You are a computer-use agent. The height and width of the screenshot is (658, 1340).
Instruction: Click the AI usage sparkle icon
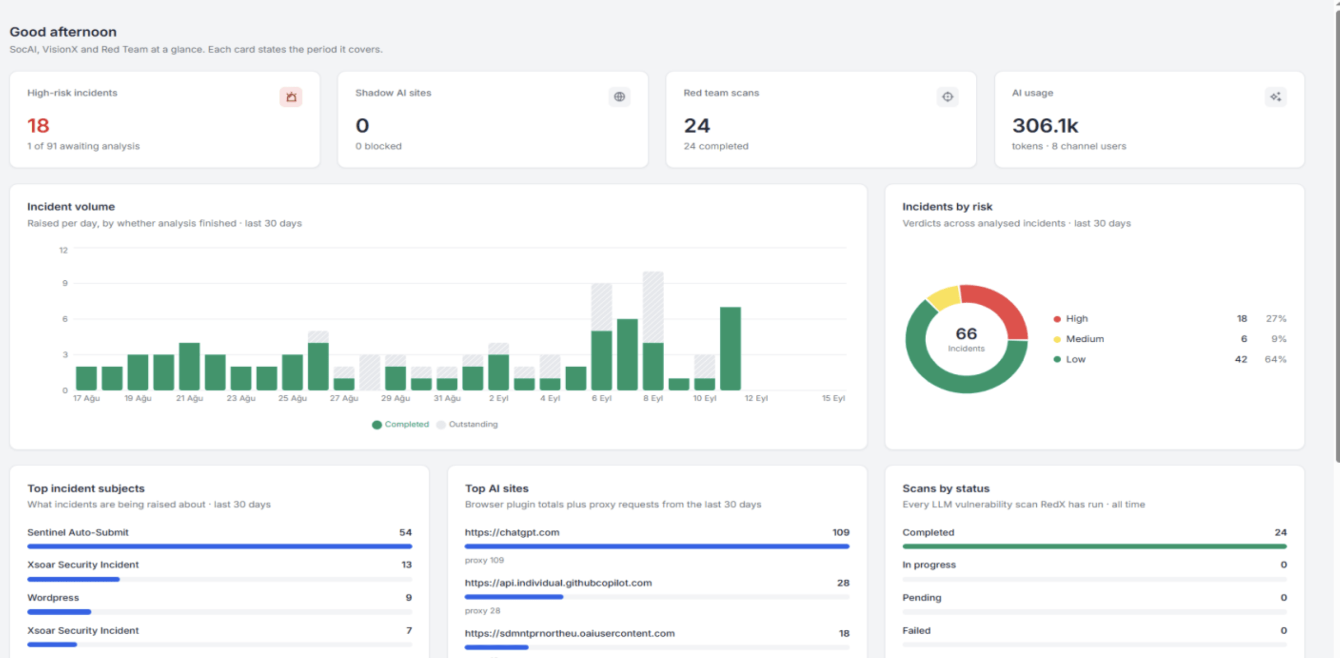point(1275,97)
